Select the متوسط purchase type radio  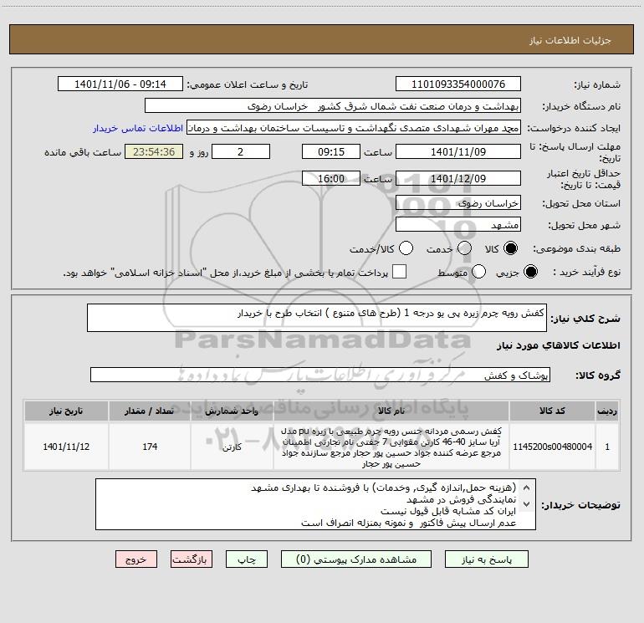pos(479,272)
